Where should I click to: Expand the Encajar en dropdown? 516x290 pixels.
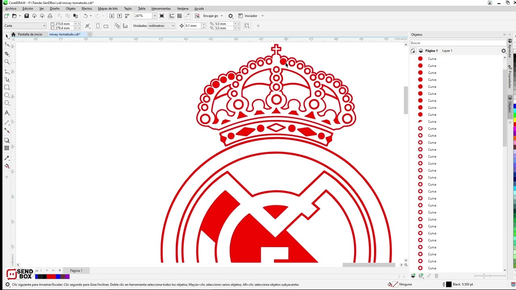coord(221,16)
